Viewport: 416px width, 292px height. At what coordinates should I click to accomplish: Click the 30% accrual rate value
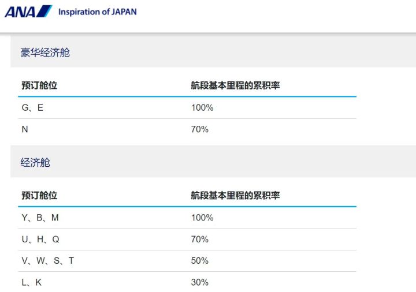click(x=199, y=282)
